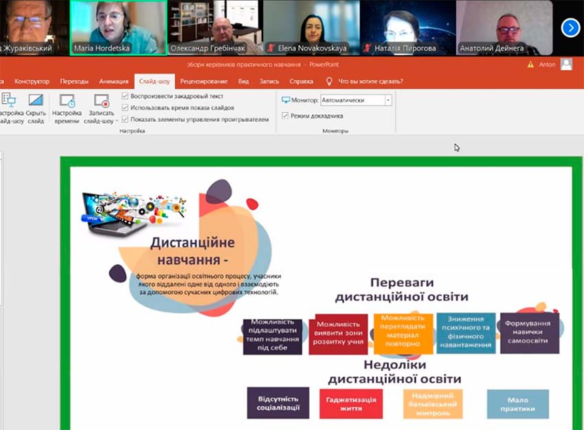Click the lightbulb Tell Me icon
584x430 pixels.
pyautogui.click(x=329, y=81)
